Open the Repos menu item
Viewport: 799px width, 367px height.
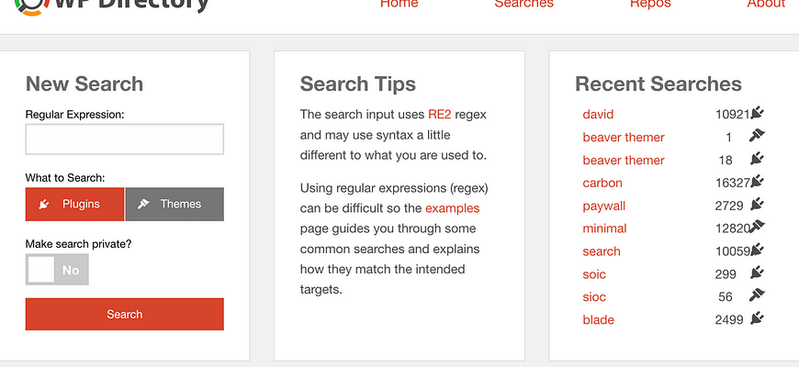pyautogui.click(x=650, y=4)
